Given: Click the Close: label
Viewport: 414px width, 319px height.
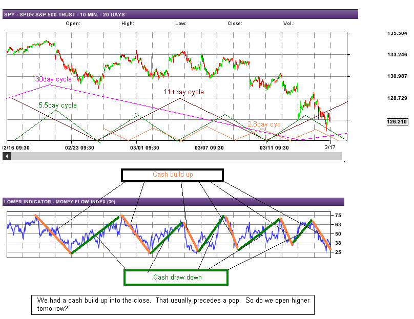Looking at the screenshot, I should [235, 24].
